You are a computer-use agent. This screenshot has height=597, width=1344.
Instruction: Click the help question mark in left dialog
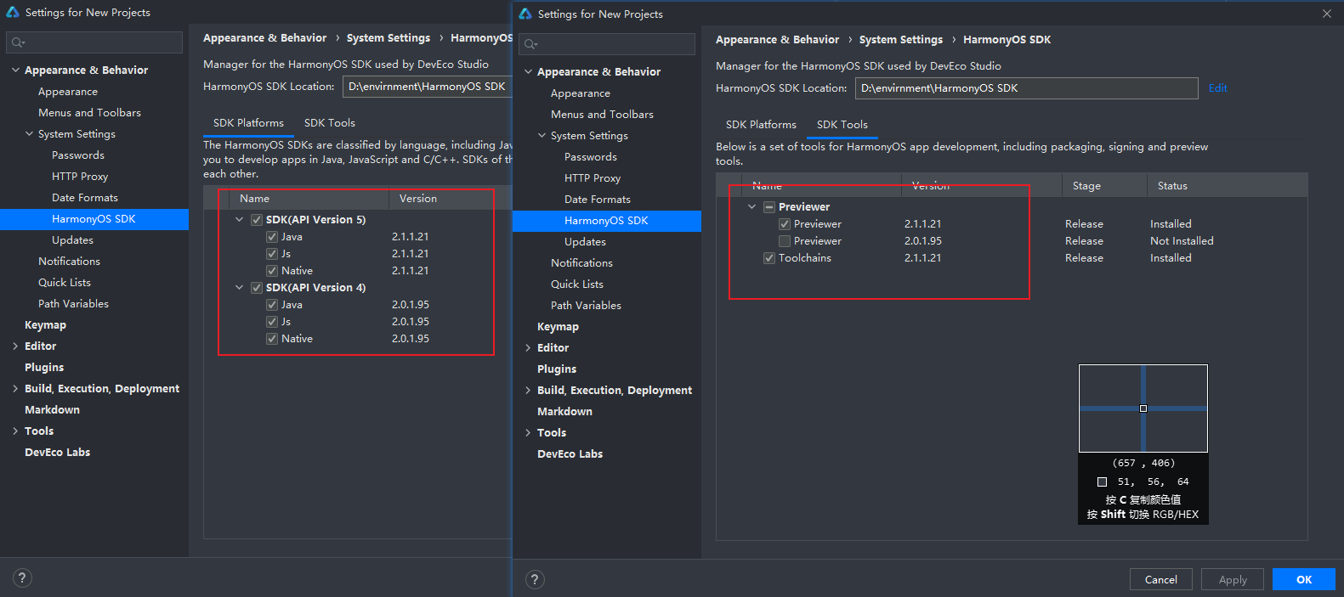pyautogui.click(x=22, y=578)
